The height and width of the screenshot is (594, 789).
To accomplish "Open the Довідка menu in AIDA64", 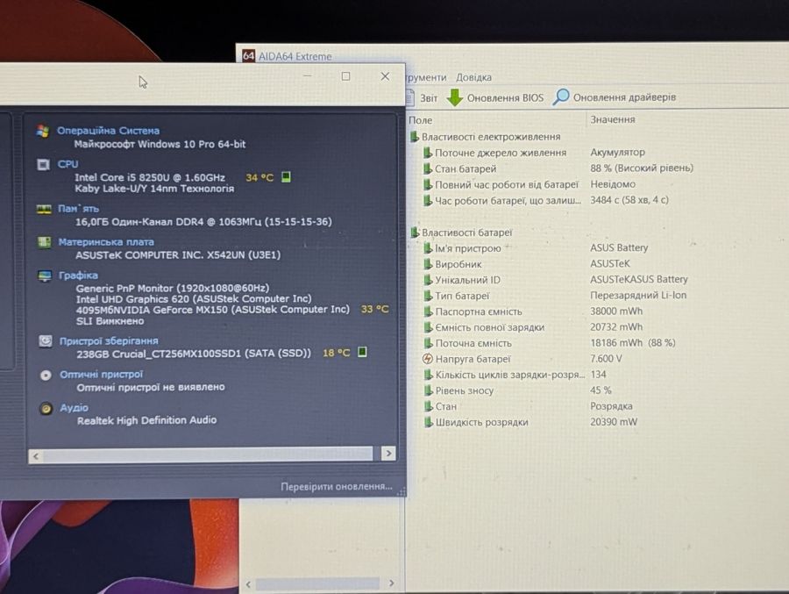I will (x=473, y=77).
